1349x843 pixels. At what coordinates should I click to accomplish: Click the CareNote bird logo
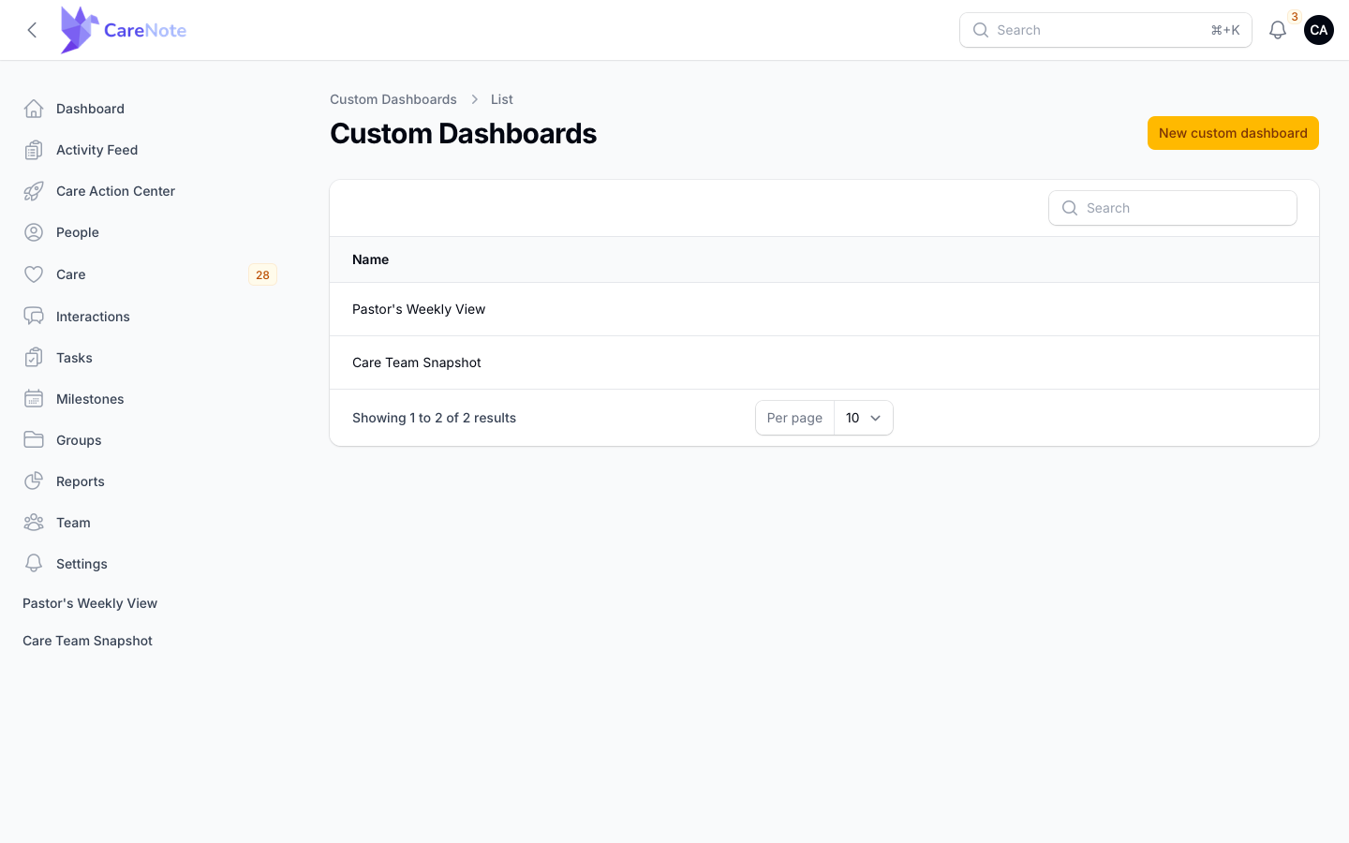(79, 30)
